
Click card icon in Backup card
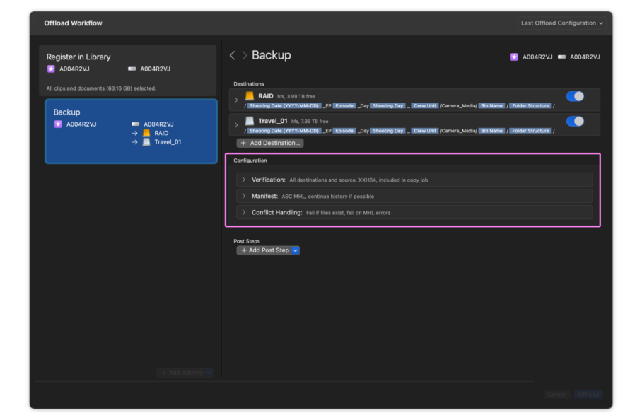tap(135, 124)
